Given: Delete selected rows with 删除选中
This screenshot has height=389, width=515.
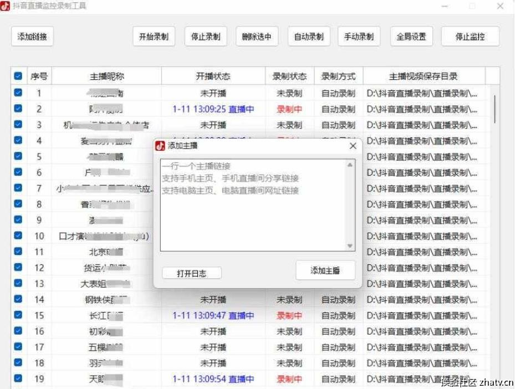Looking at the screenshot, I should [257, 37].
